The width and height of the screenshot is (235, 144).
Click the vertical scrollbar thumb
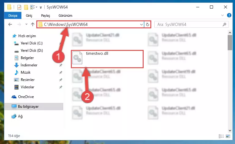click(x=230, y=43)
